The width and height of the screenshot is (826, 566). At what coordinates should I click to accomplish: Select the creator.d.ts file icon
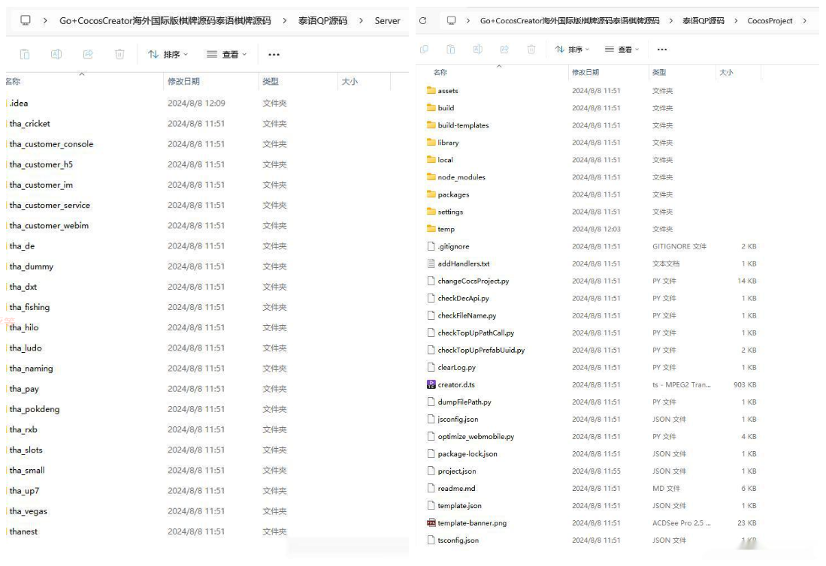point(431,384)
